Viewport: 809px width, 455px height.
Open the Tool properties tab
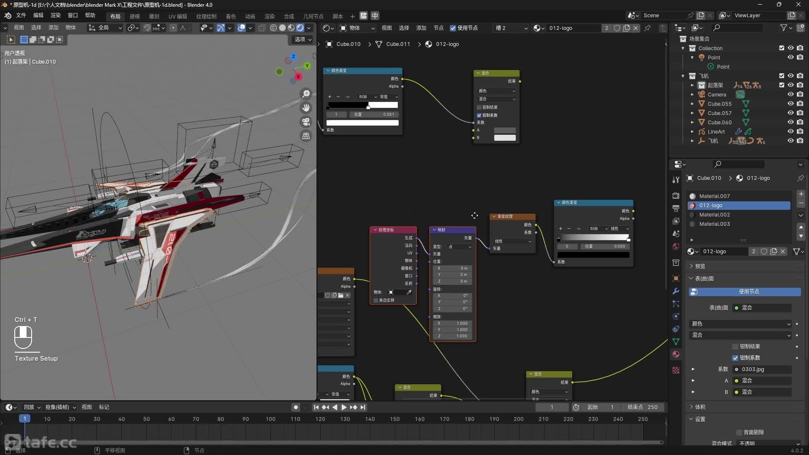click(x=676, y=180)
